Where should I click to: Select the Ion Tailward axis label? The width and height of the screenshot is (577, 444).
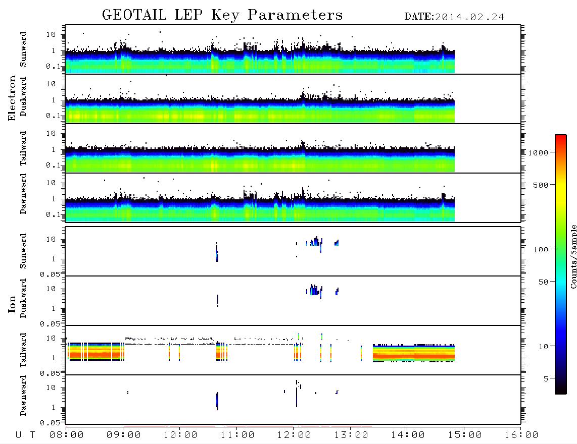click(x=23, y=350)
